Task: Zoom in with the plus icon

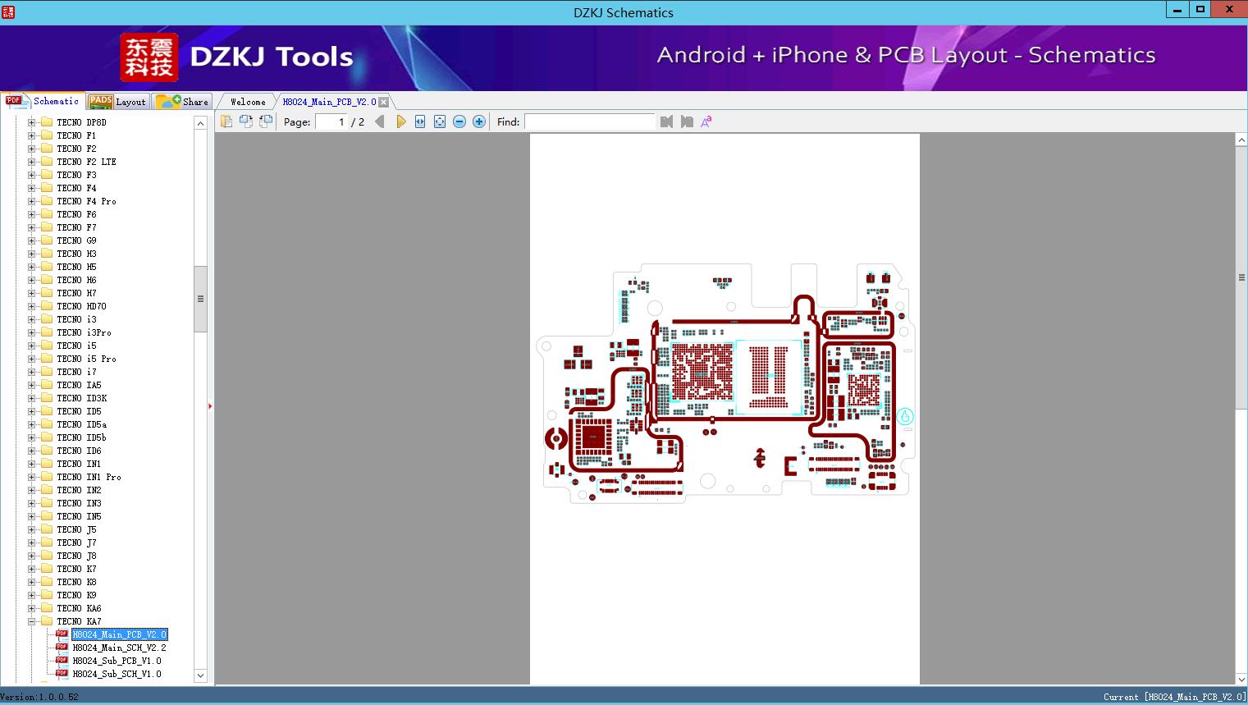Action: (479, 121)
